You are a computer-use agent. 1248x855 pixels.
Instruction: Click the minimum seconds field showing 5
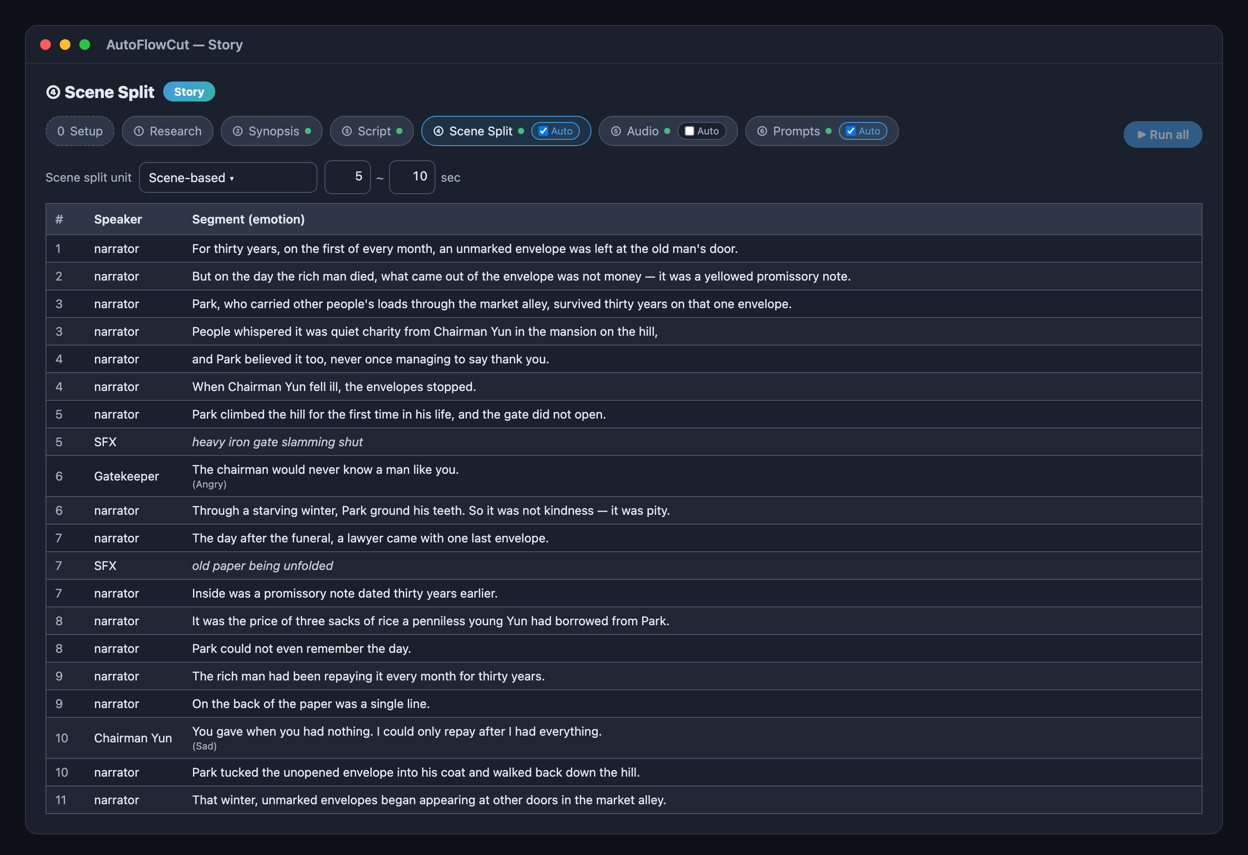pyautogui.click(x=348, y=177)
